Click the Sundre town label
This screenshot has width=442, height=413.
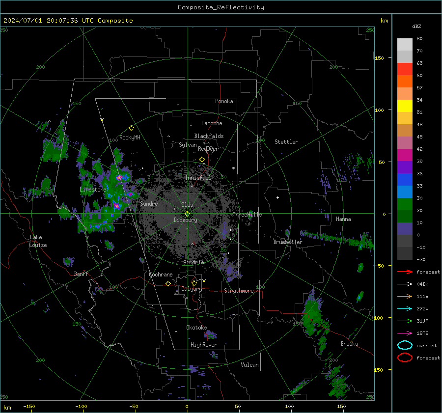click(x=149, y=203)
